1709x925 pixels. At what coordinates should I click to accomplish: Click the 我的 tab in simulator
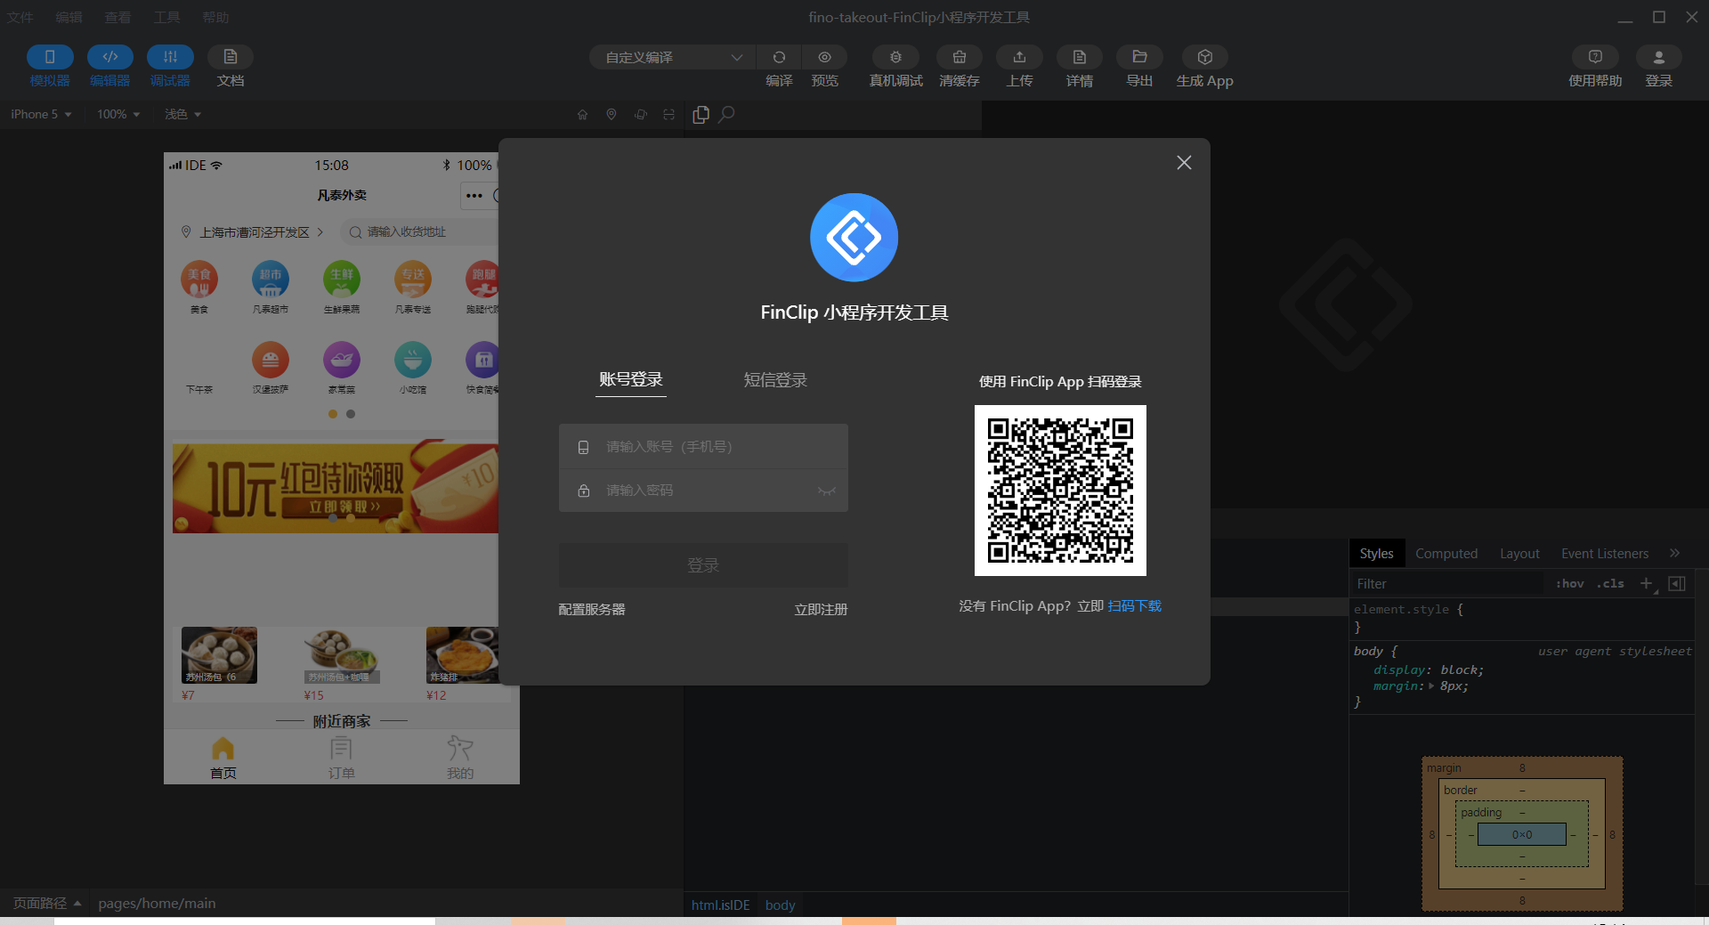tap(460, 759)
